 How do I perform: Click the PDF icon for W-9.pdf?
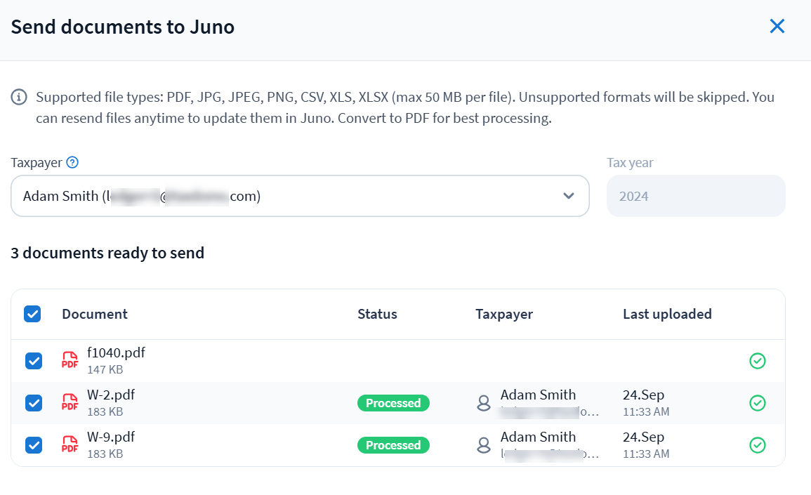(x=70, y=444)
